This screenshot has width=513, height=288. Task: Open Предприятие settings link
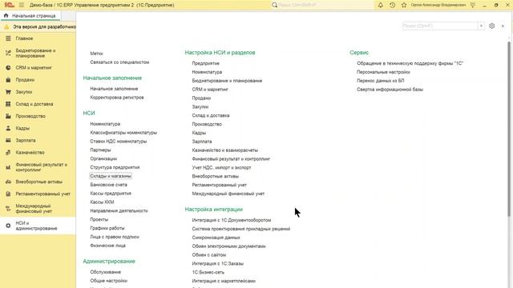[205, 63]
